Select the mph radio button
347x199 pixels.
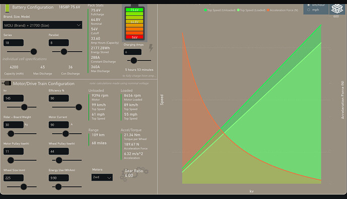(x=309, y=10)
